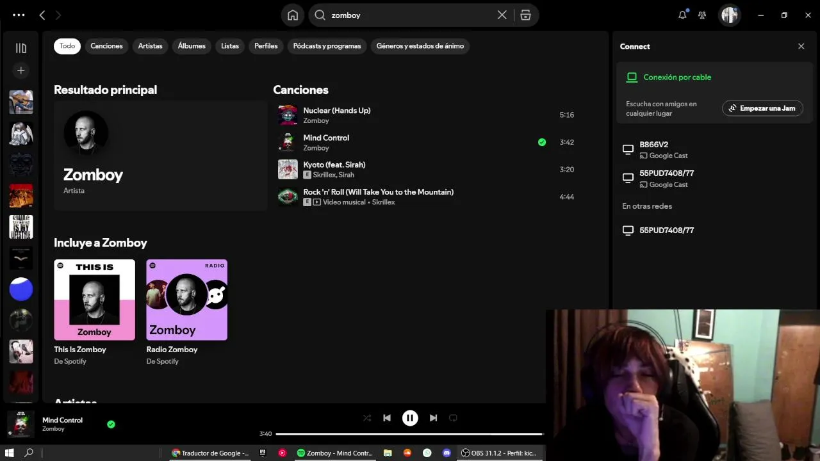Screen dimensions: 820x461
Task: Select the B866V2 Google Cast device
Action: [x=711, y=150]
